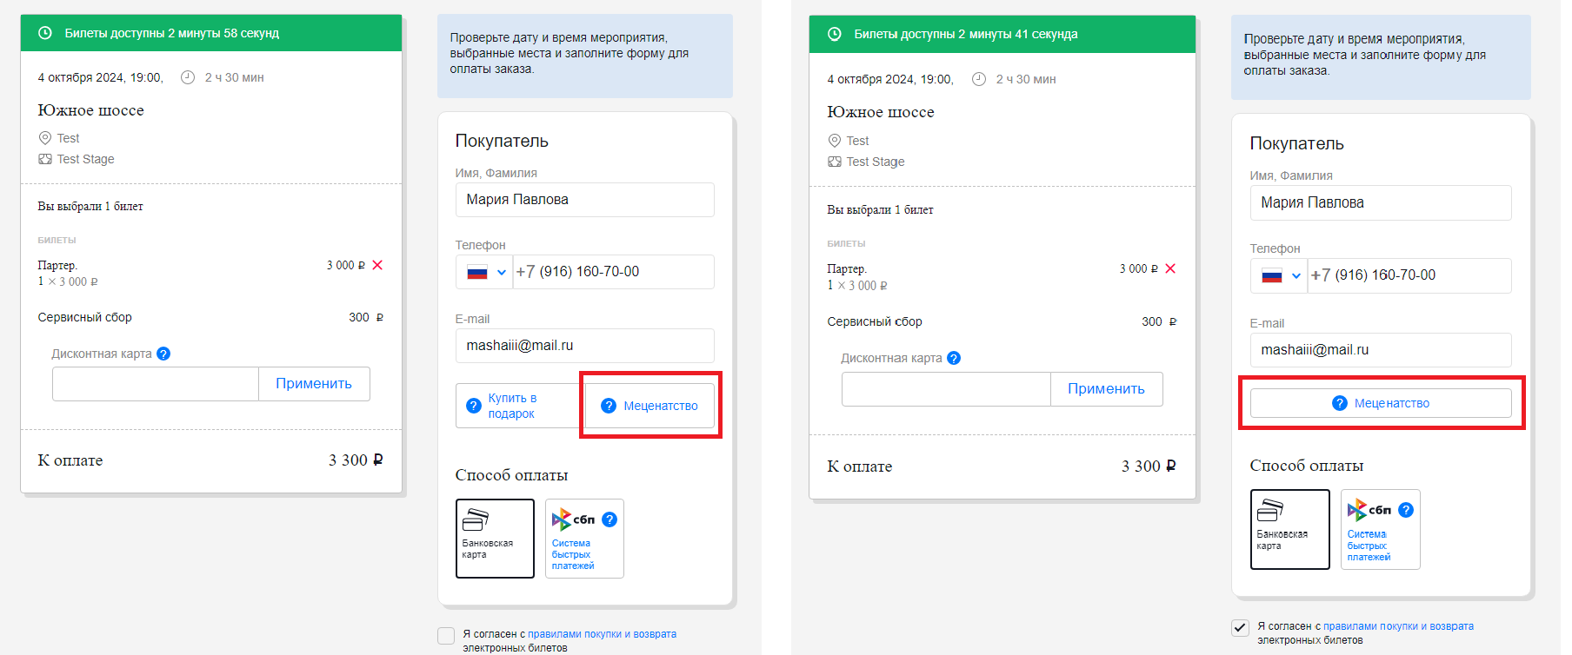Expand the country flag dropdown in the left form
Image resolution: width=1572 pixels, height=655 pixels.
point(485,272)
